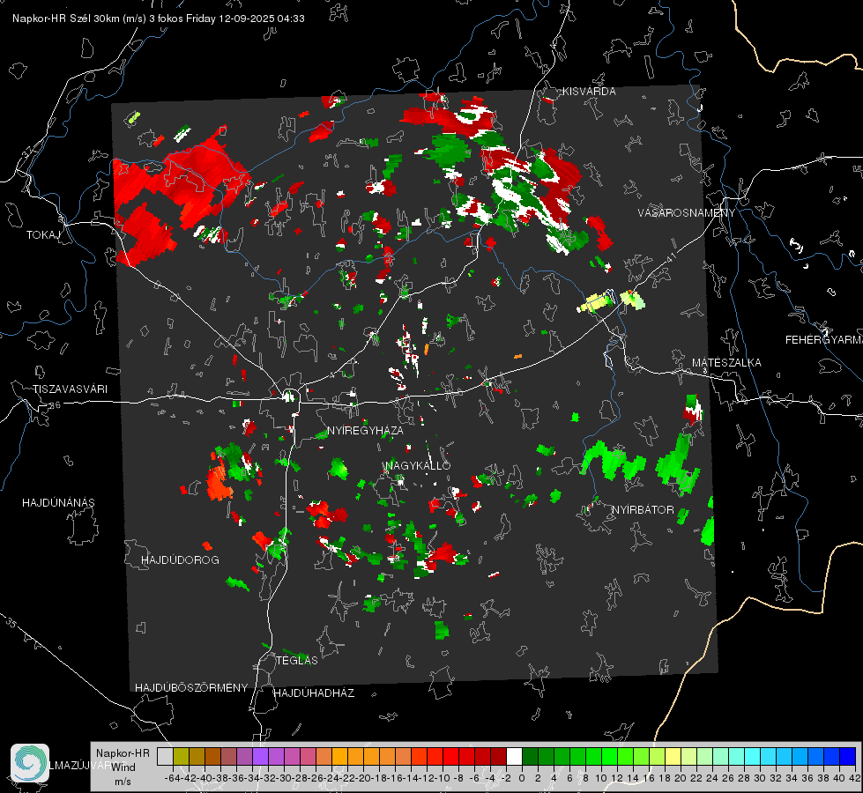
Task: Select the violet swatch between -34 and -32
Action: (260, 756)
